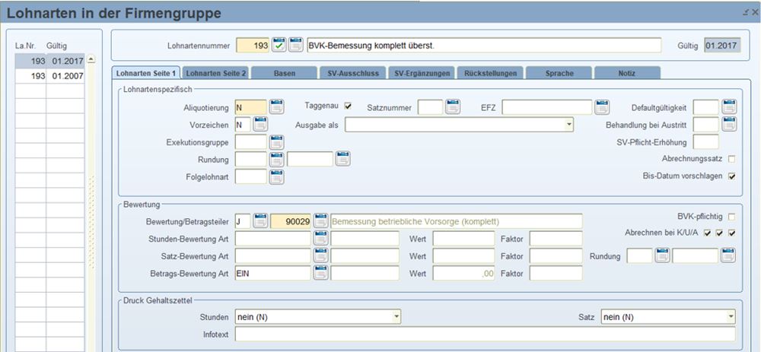Screen dimensions: 761x352
Task: Click the Folgelohnart lookup icon
Action: [276, 177]
